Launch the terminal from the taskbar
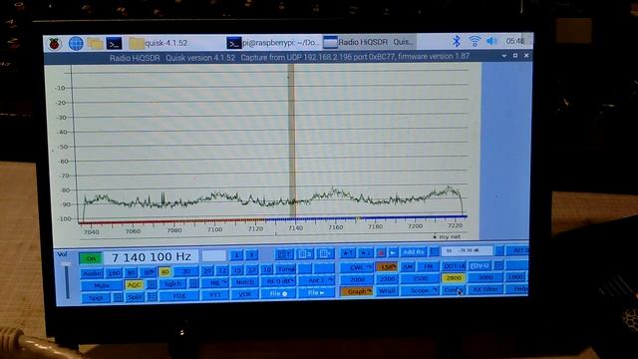The image size is (638, 359). pos(114,43)
